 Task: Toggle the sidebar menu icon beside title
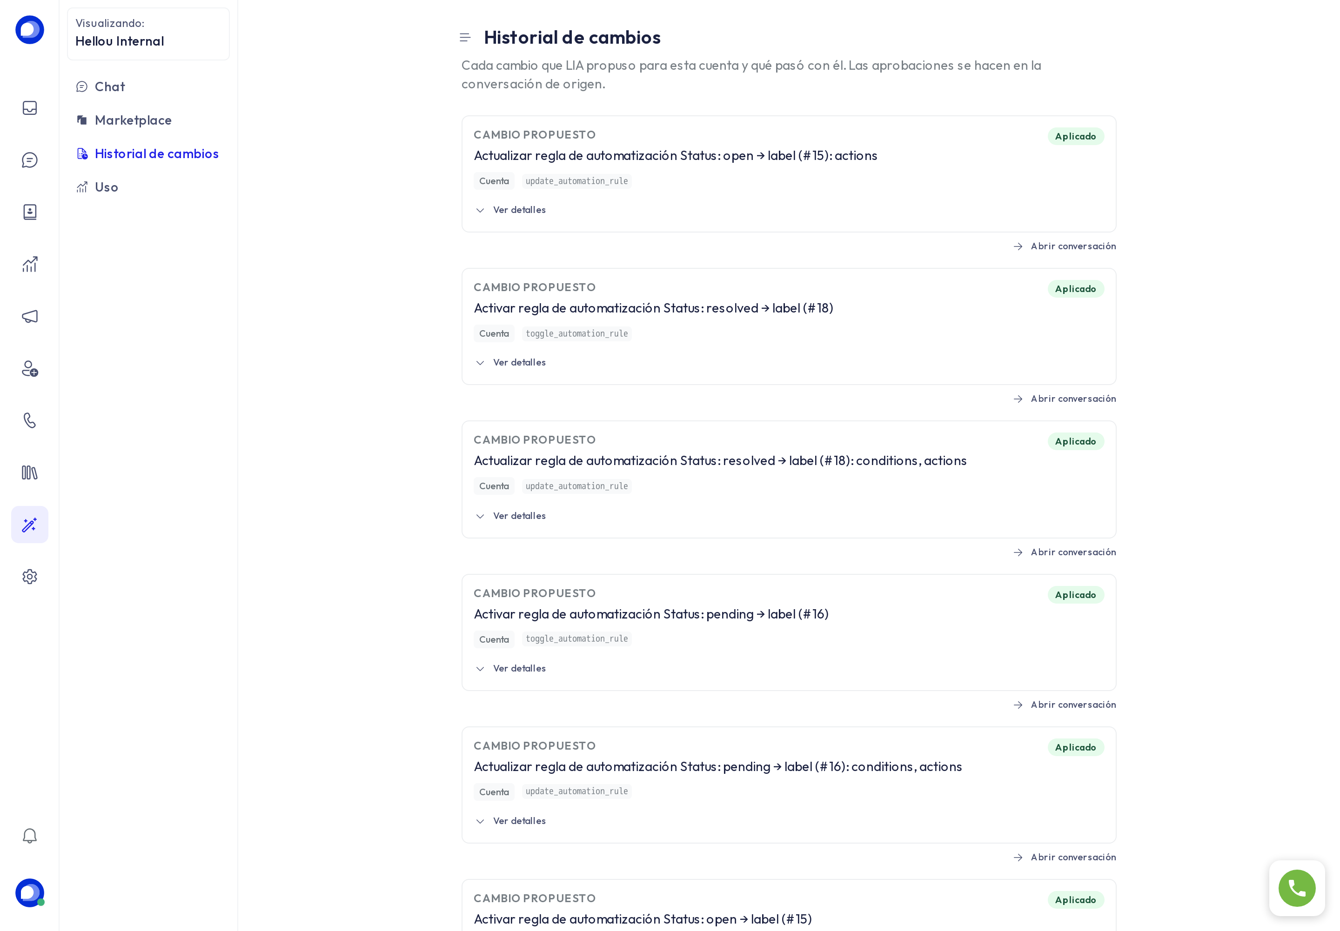465,37
